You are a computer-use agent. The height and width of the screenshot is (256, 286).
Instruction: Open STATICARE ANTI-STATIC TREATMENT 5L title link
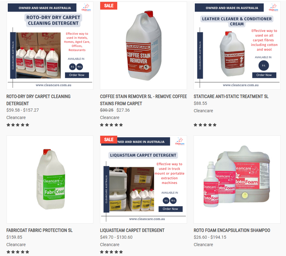click(x=231, y=96)
